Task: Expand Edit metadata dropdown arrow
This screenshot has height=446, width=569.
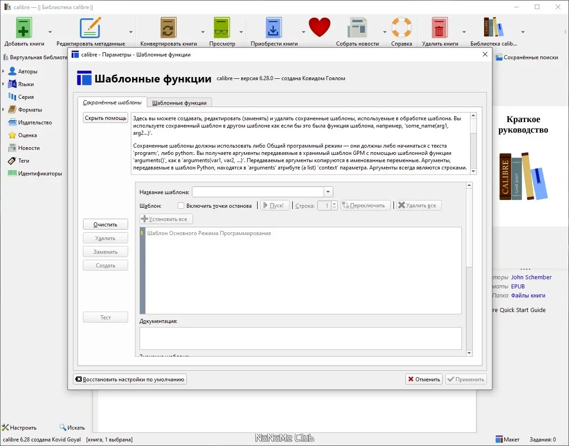Action: coord(131,32)
